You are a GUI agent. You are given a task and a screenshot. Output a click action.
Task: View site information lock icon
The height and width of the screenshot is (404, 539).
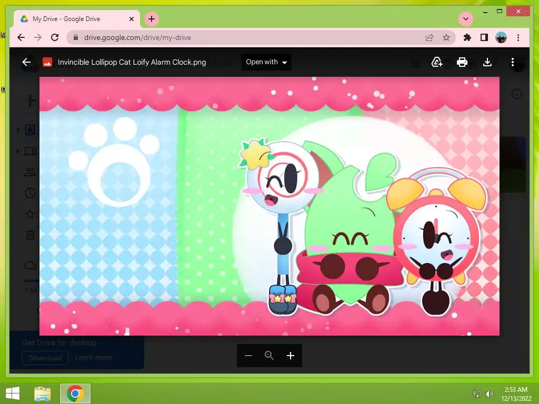pos(76,37)
